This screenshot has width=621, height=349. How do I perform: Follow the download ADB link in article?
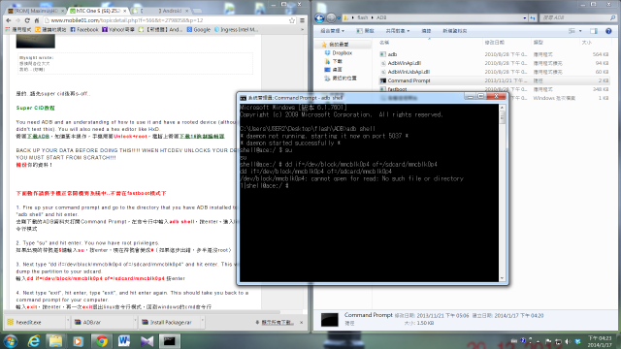pyautogui.click(x=38, y=136)
